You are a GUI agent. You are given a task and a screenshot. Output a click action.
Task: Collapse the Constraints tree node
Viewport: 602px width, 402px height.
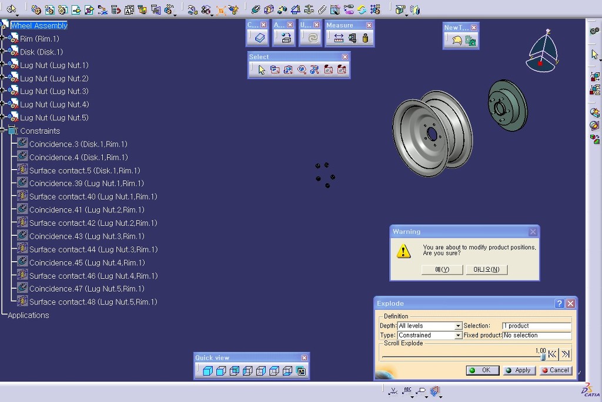(x=3, y=131)
